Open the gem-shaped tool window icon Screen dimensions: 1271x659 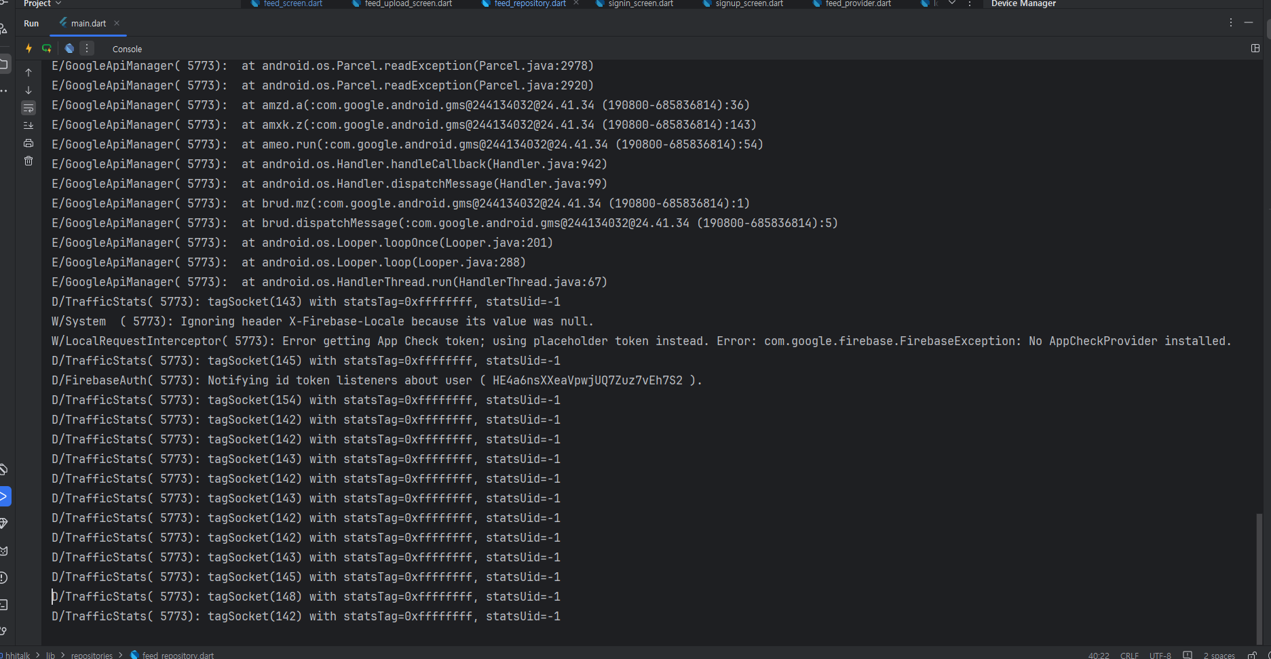click(x=4, y=523)
